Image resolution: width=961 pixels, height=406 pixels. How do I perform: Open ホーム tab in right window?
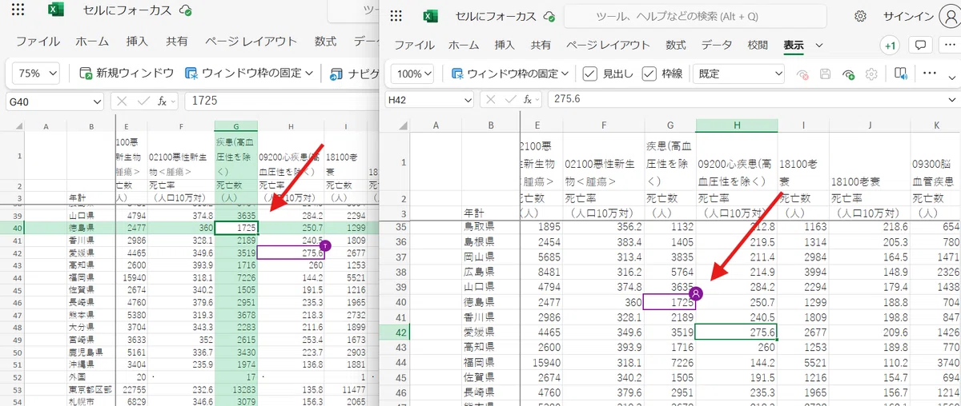(x=464, y=46)
